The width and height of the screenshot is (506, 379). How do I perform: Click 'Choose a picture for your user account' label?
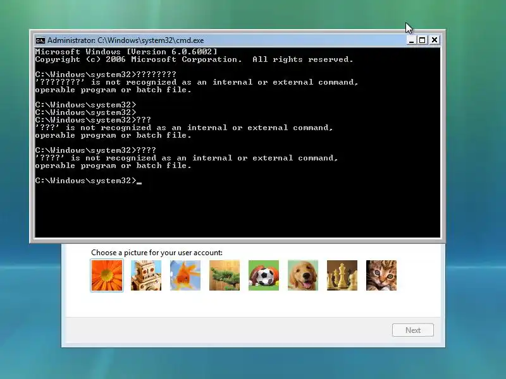[157, 252]
